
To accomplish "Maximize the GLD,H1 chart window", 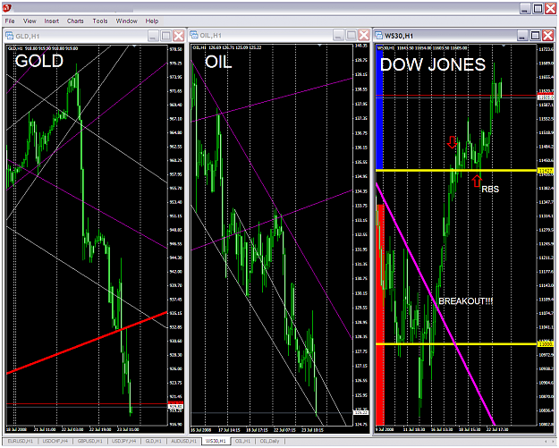I will (x=165, y=36).
